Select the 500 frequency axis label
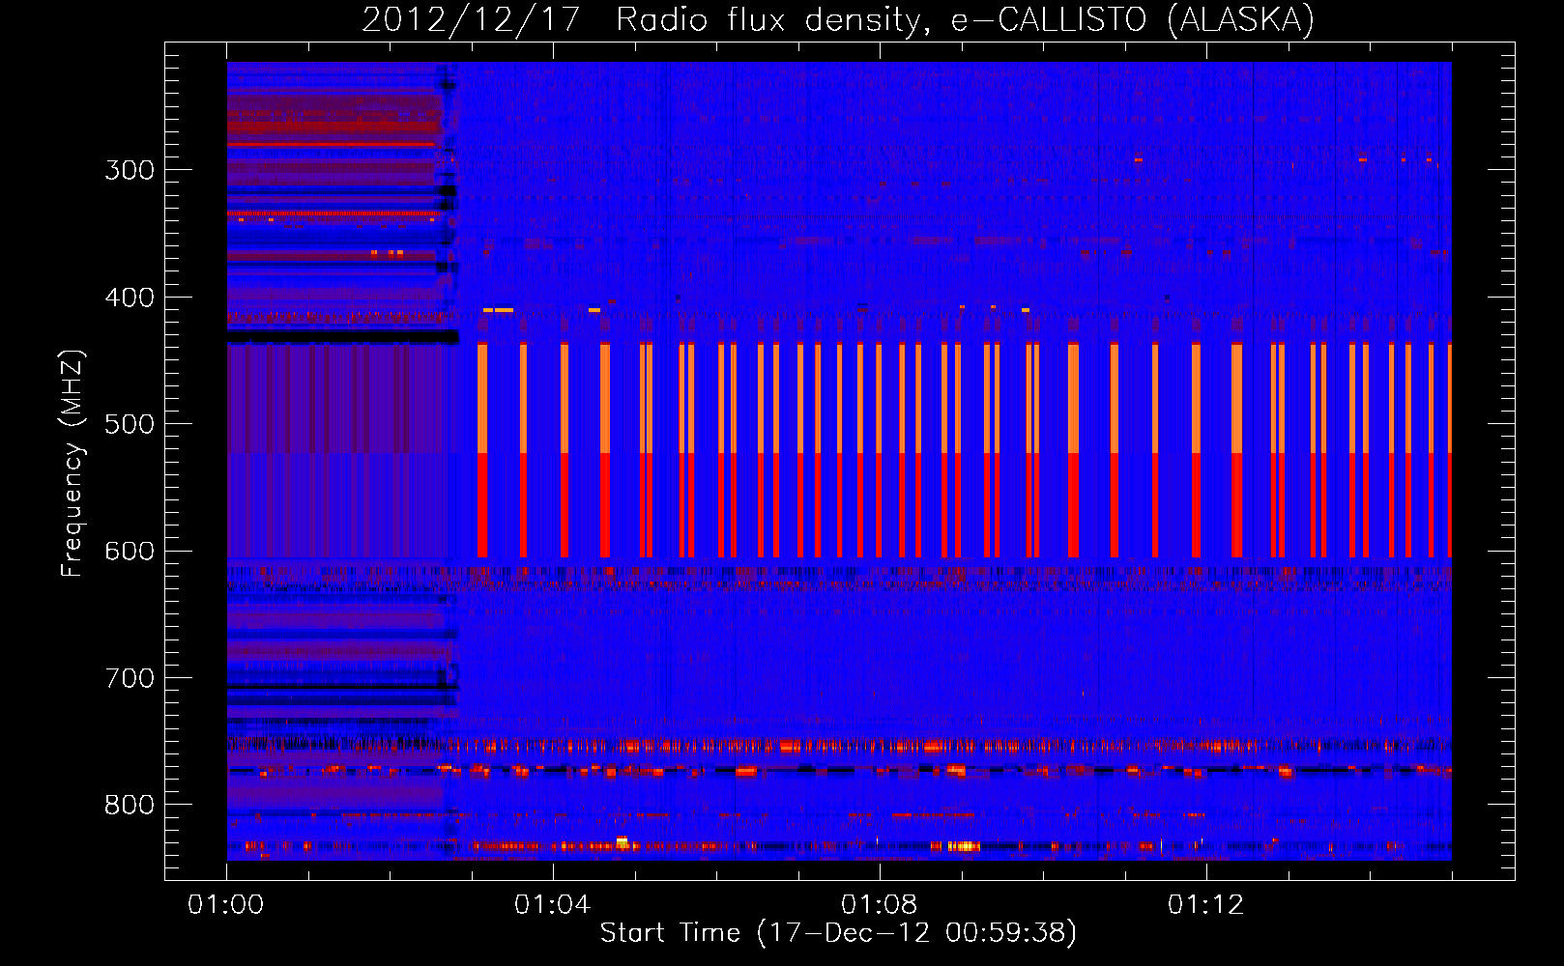 (130, 424)
